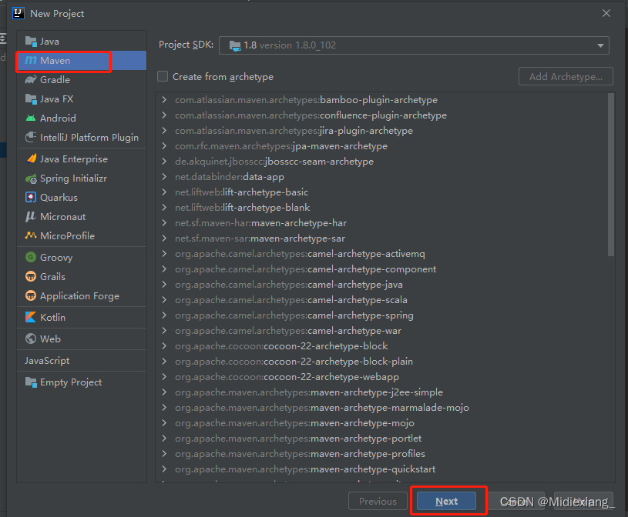Click the Groovy green icon
Screen dimensions: 628x517
click(31, 257)
